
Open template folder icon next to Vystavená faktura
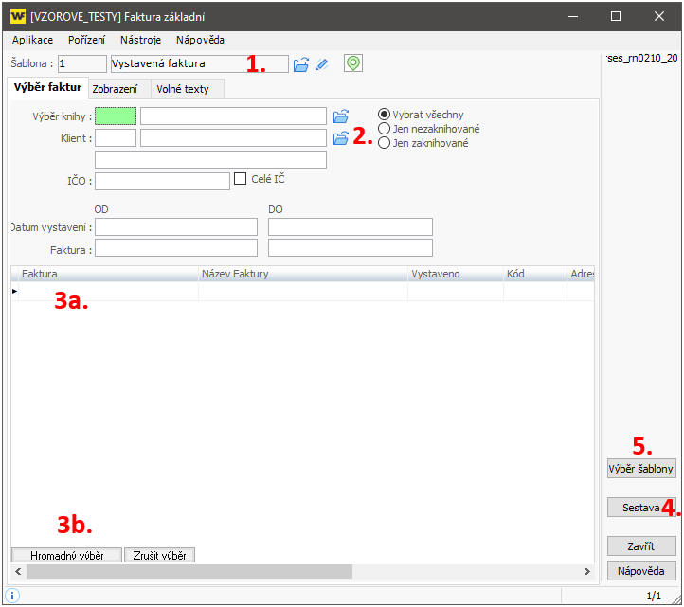pyautogui.click(x=301, y=64)
